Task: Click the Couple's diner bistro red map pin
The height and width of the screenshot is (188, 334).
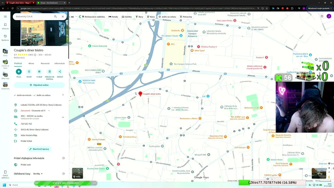Action: (140, 94)
